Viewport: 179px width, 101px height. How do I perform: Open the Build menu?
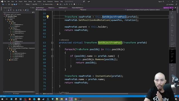tap(25, 1)
